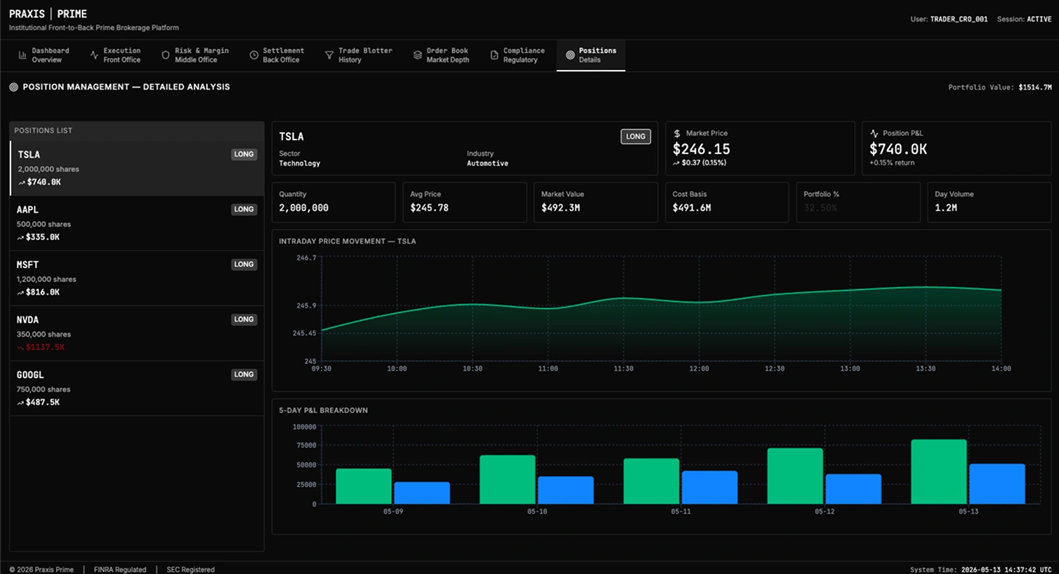Click the Risk & Margin shield icon
Image resolution: width=1059 pixels, height=574 pixels.
coord(165,55)
